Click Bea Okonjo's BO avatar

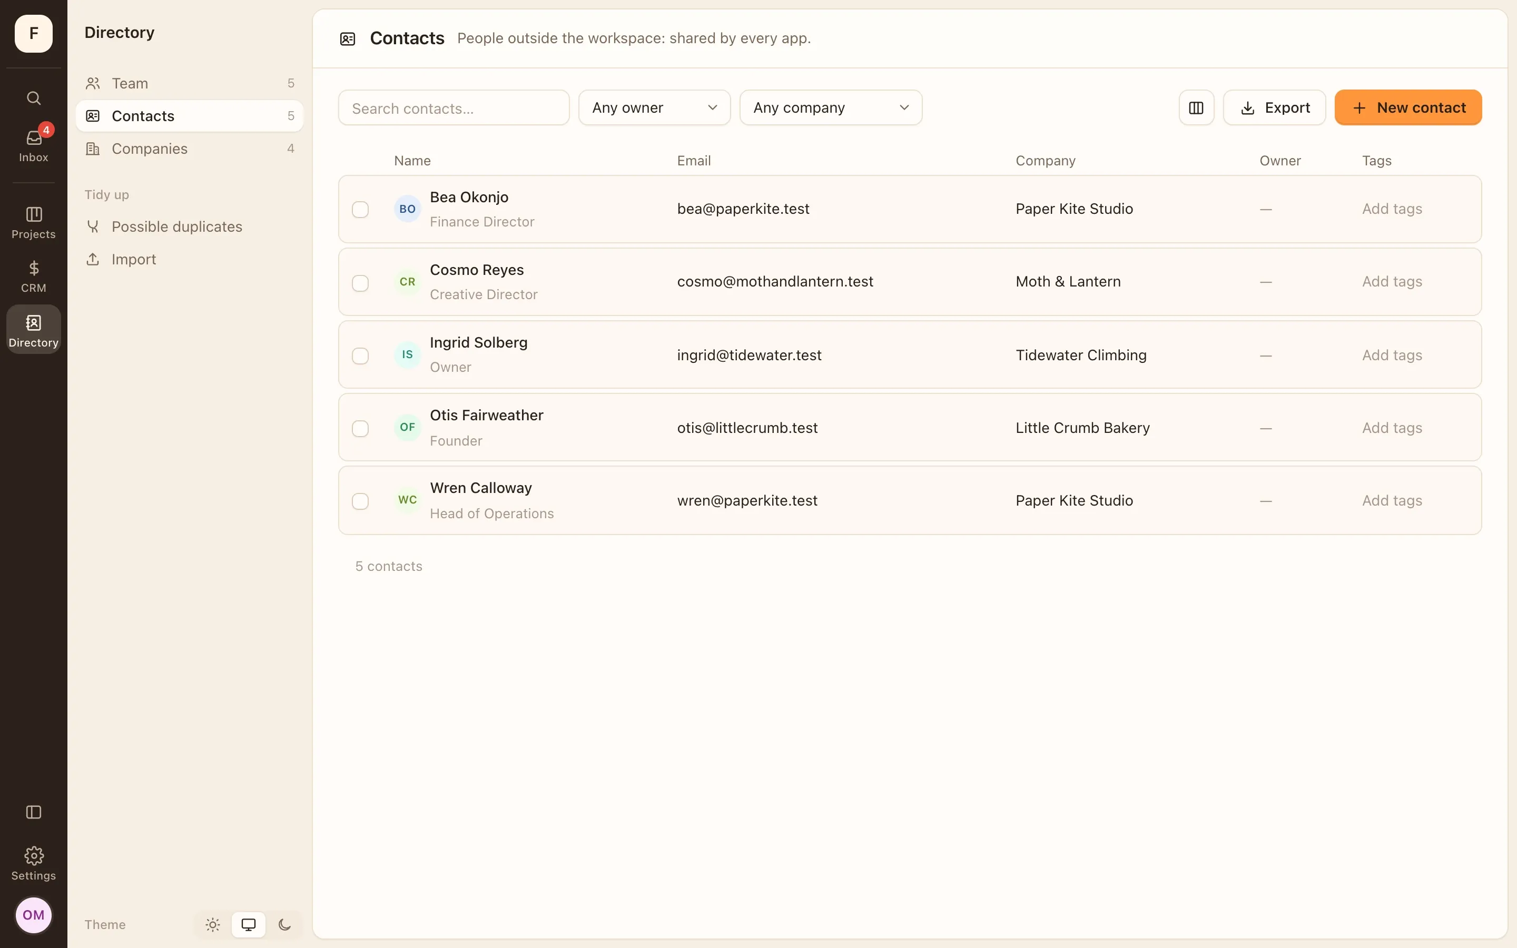pos(407,209)
